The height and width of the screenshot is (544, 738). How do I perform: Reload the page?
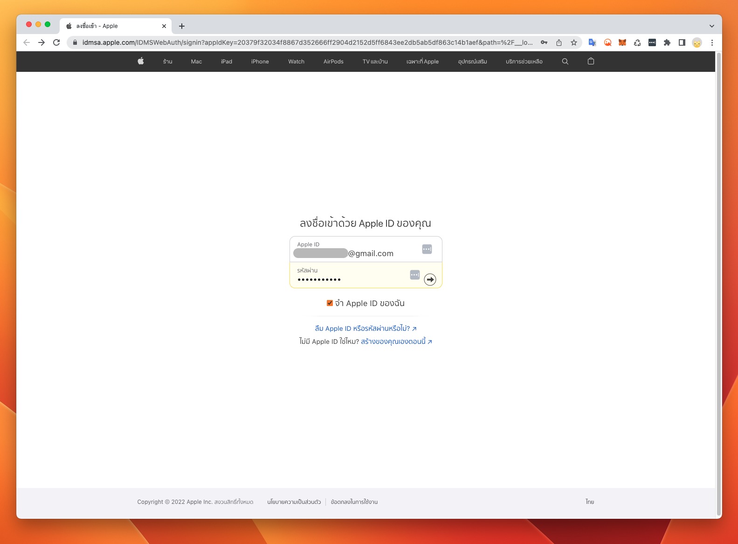tap(56, 42)
